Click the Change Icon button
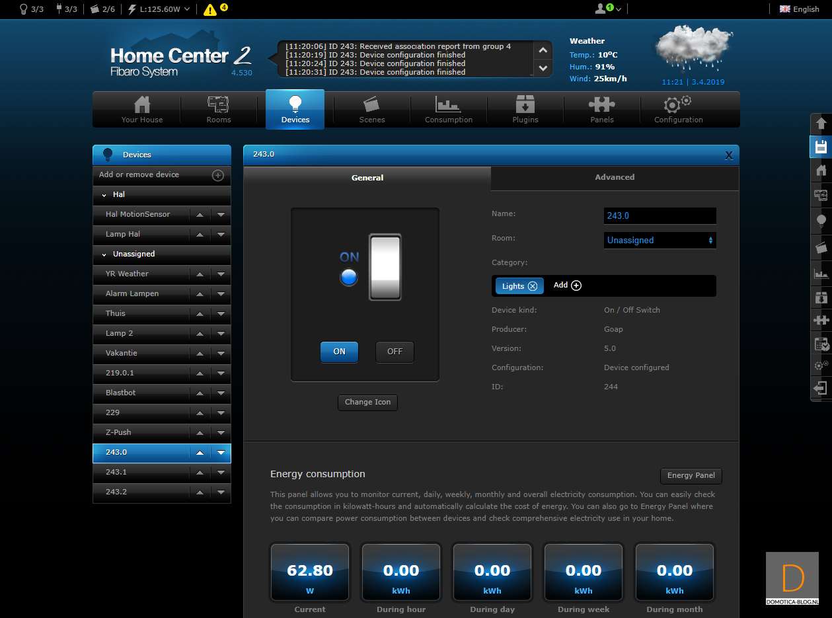Viewport: 832px width, 618px height. tap(367, 402)
